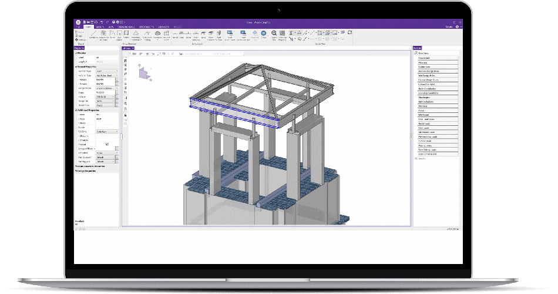Click the blue Solve icon
Viewport: 558px width, 294px height.
264,34
